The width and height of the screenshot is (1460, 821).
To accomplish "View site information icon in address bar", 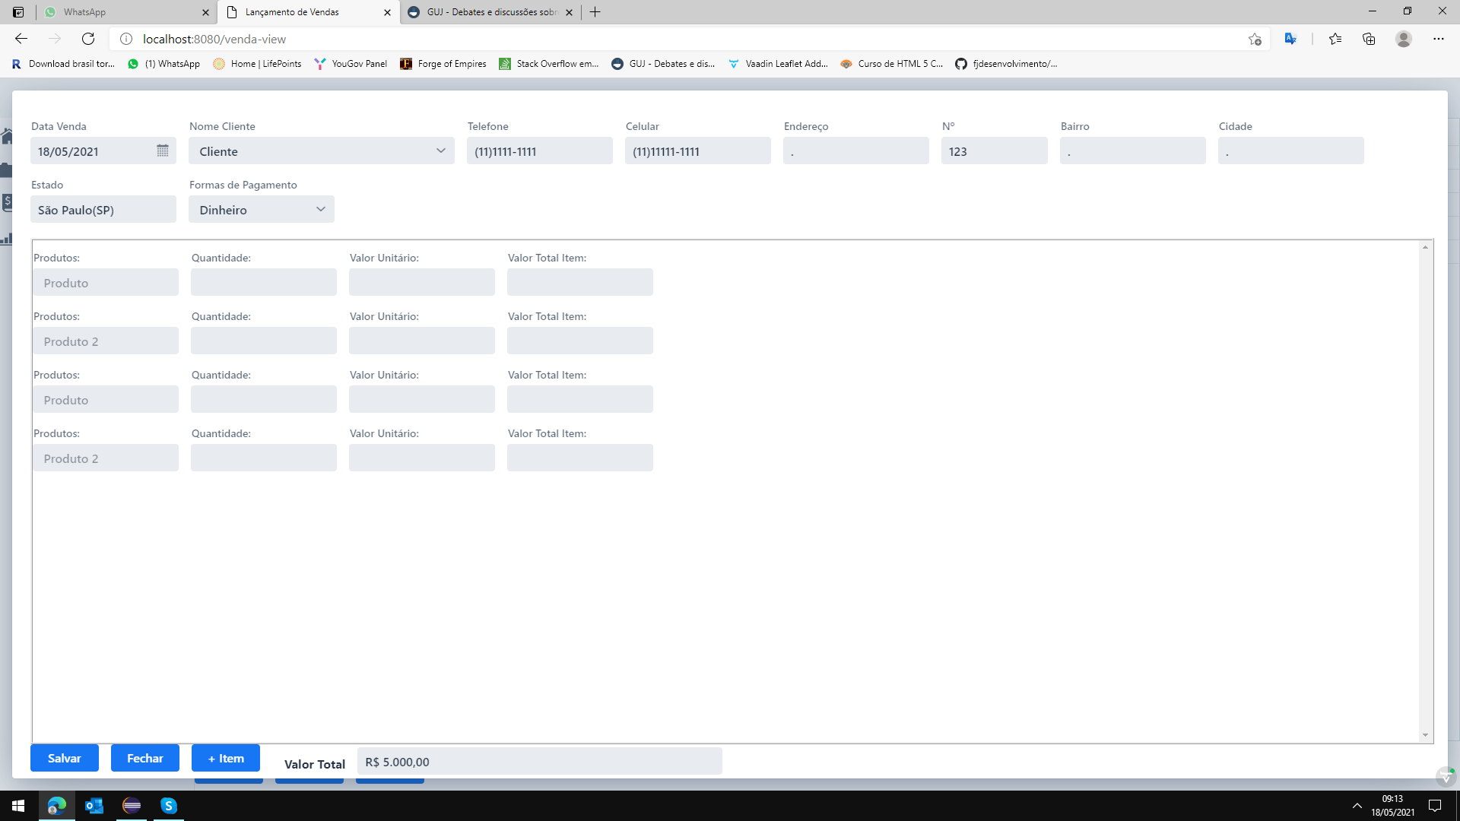I will [x=126, y=39].
